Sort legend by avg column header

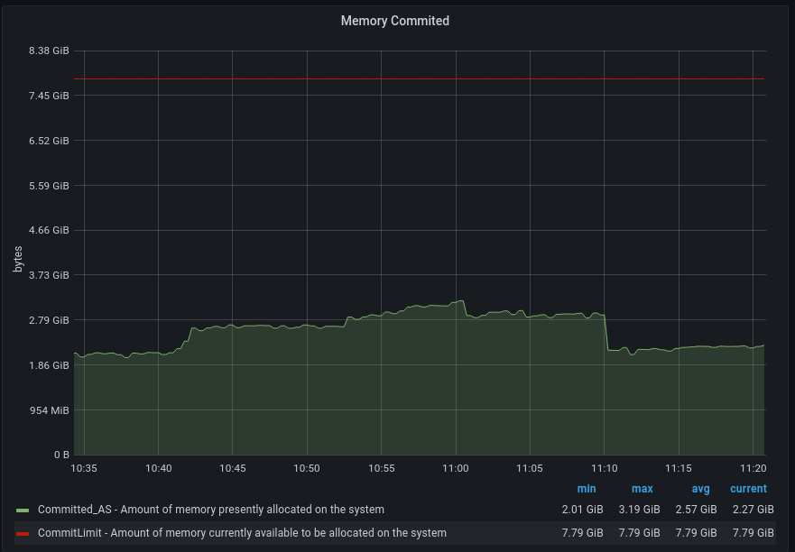[700, 489]
